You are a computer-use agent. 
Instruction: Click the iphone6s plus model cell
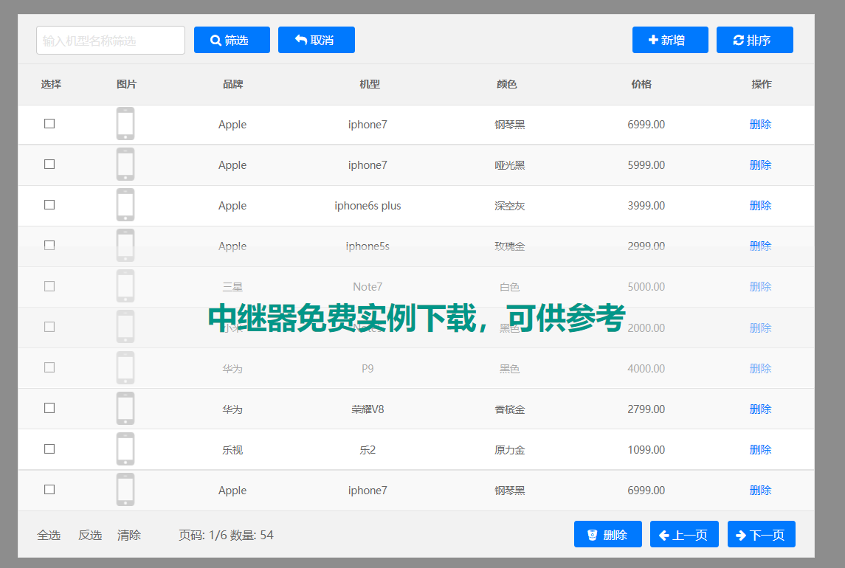[x=368, y=206]
